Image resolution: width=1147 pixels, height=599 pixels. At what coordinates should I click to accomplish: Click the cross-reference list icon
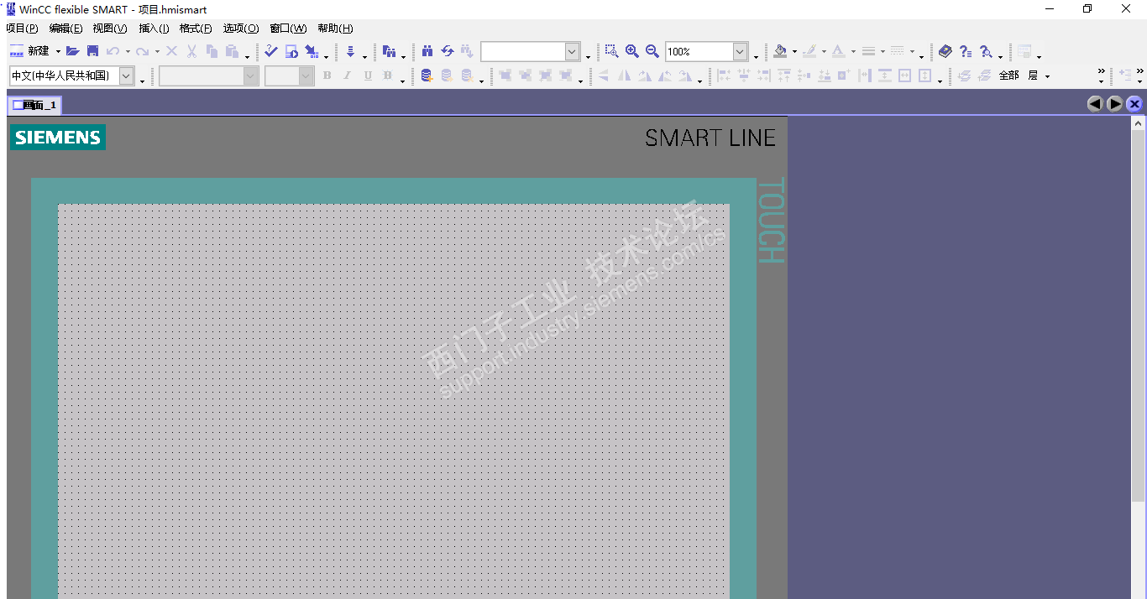[389, 51]
